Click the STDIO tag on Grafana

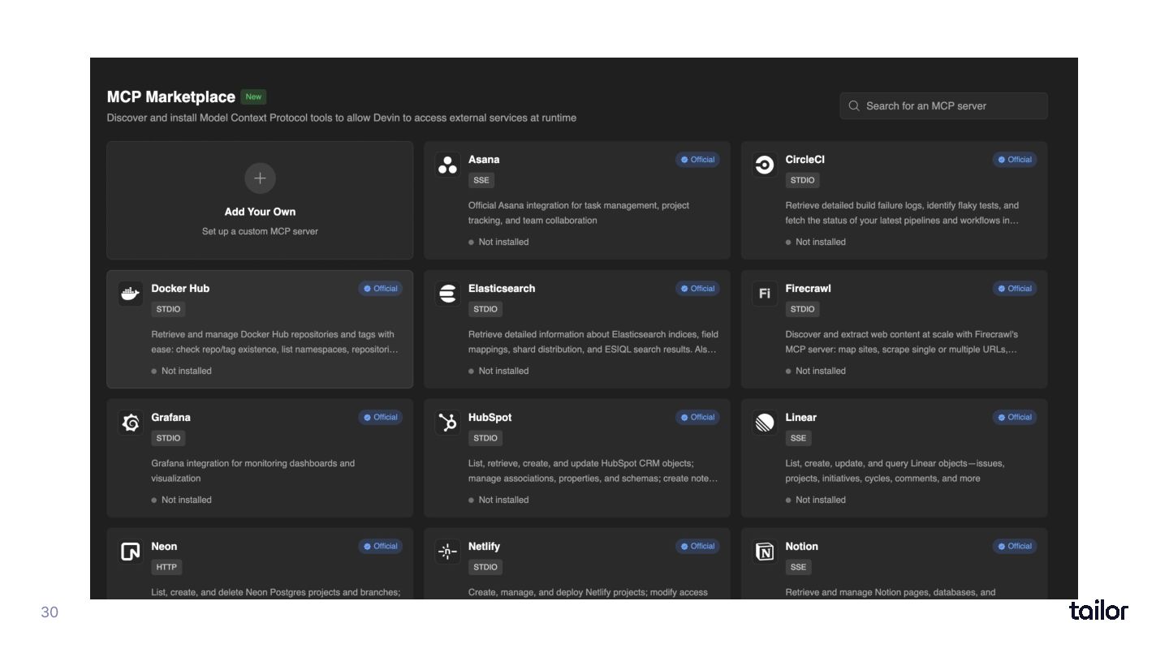[168, 438]
